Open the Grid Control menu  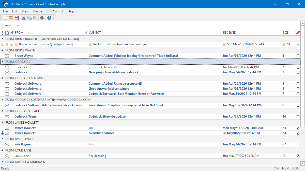click(x=55, y=11)
